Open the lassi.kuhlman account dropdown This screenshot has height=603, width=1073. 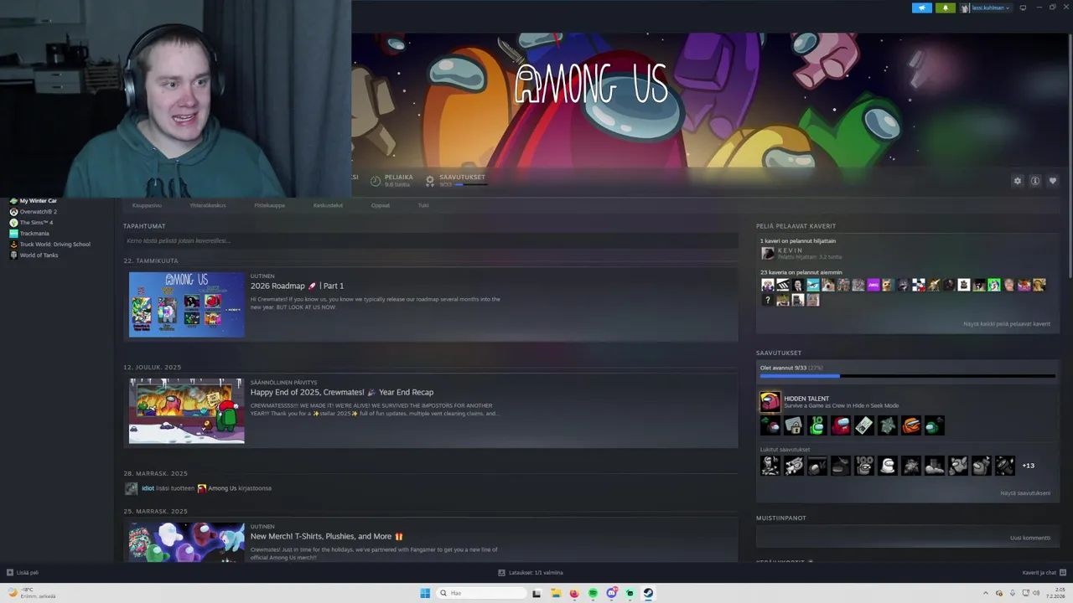click(986, 8)
